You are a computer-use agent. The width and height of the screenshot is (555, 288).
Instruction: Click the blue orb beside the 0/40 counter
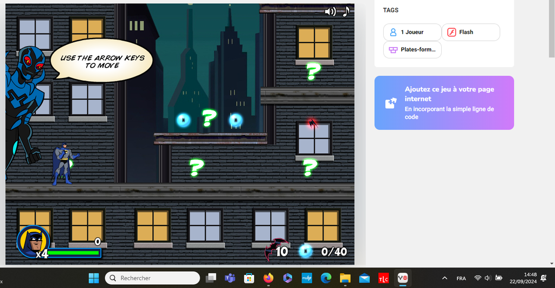306,251
